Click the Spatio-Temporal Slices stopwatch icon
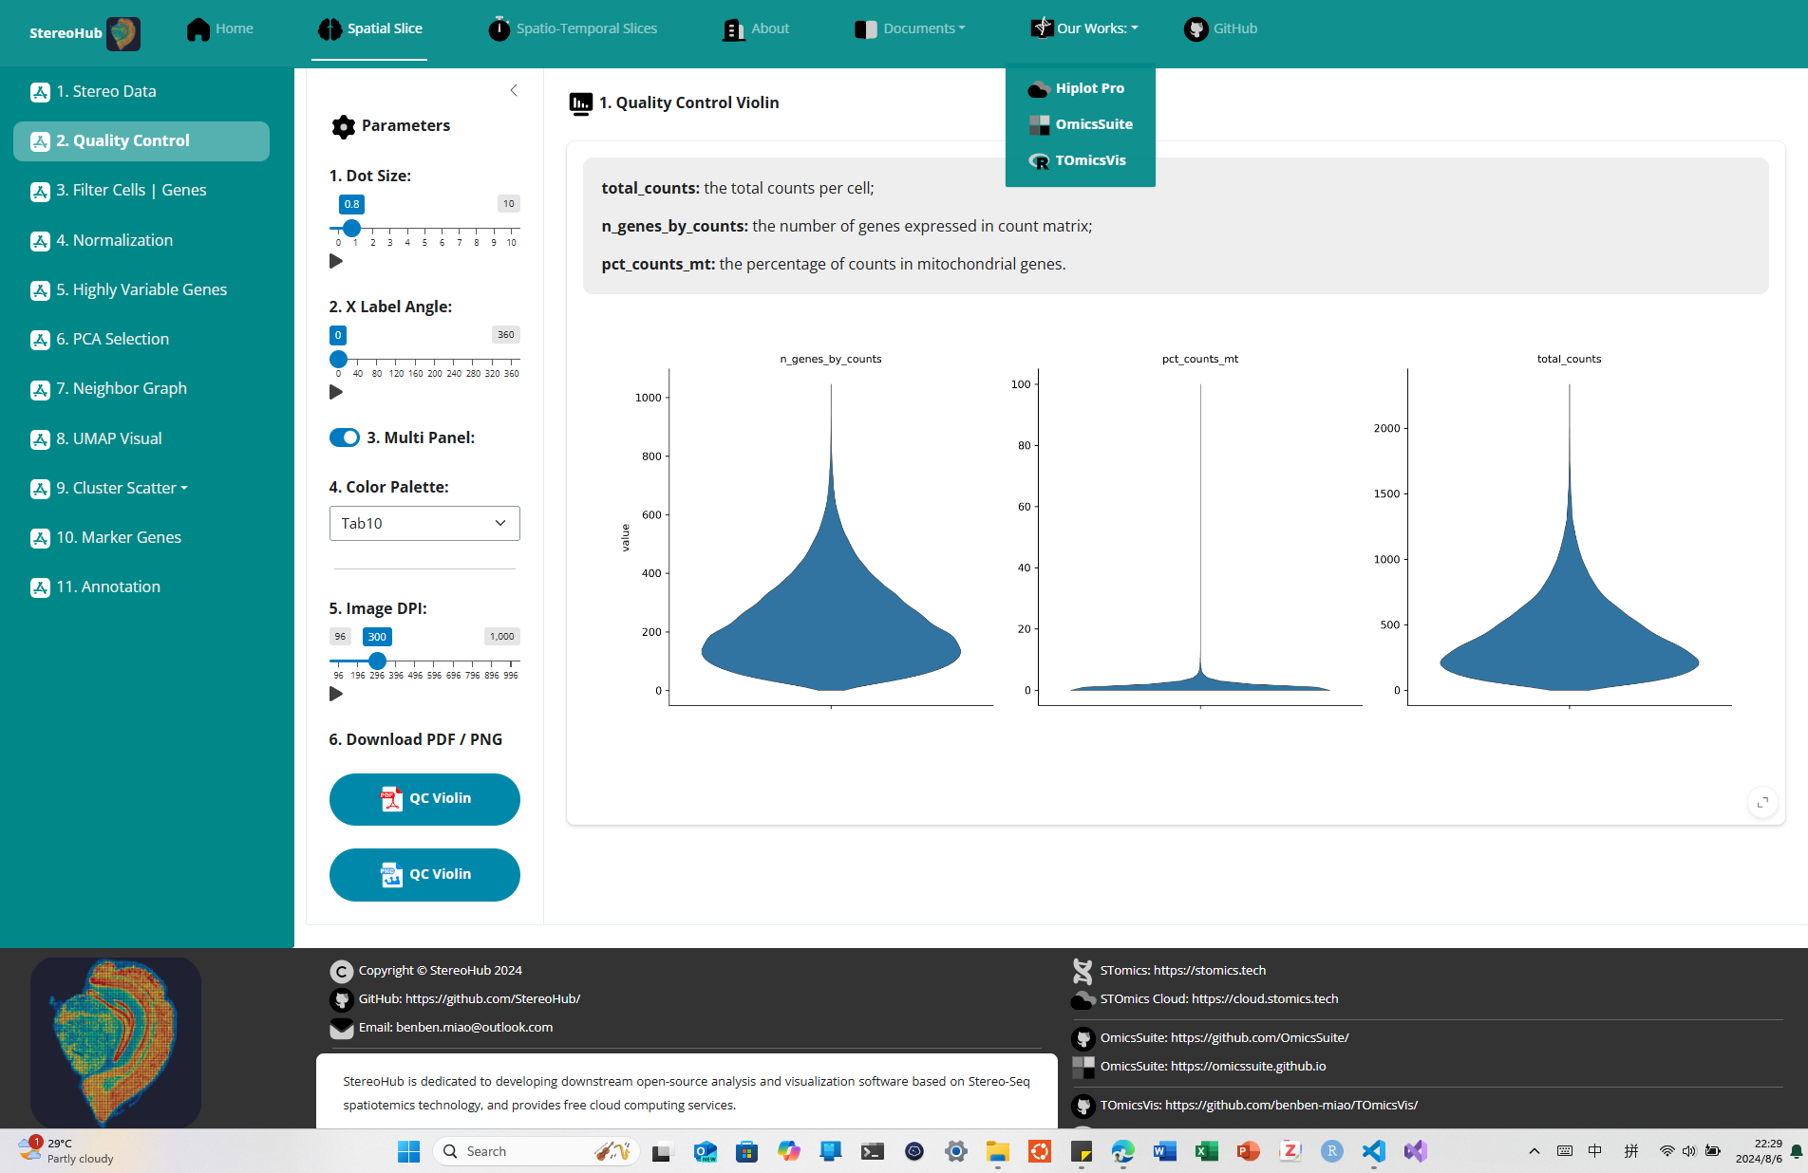Screen dimensions: 1808x1173 (499, 29)
